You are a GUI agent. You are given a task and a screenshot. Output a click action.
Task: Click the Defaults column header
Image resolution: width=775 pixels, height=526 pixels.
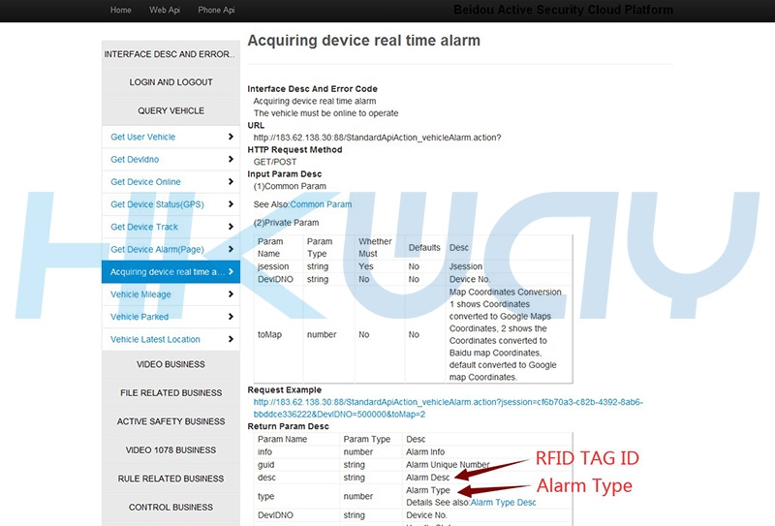click(x=424, y=248)
